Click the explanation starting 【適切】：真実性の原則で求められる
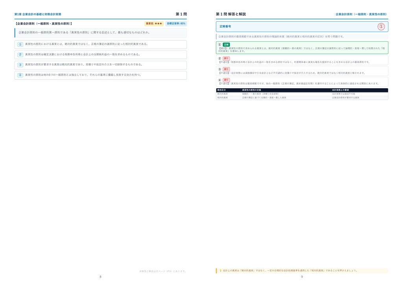This screenshot has width=403, height=285. click(x=301, y=50)
